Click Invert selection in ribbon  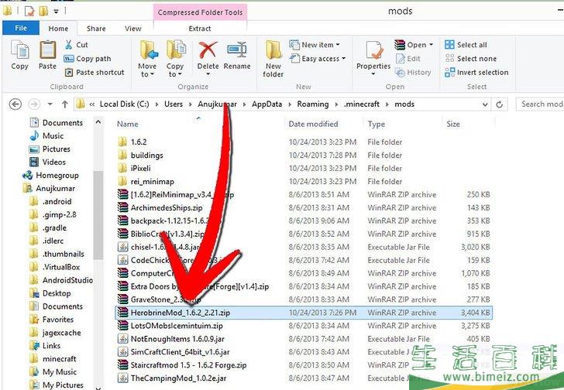coord(476,72)
